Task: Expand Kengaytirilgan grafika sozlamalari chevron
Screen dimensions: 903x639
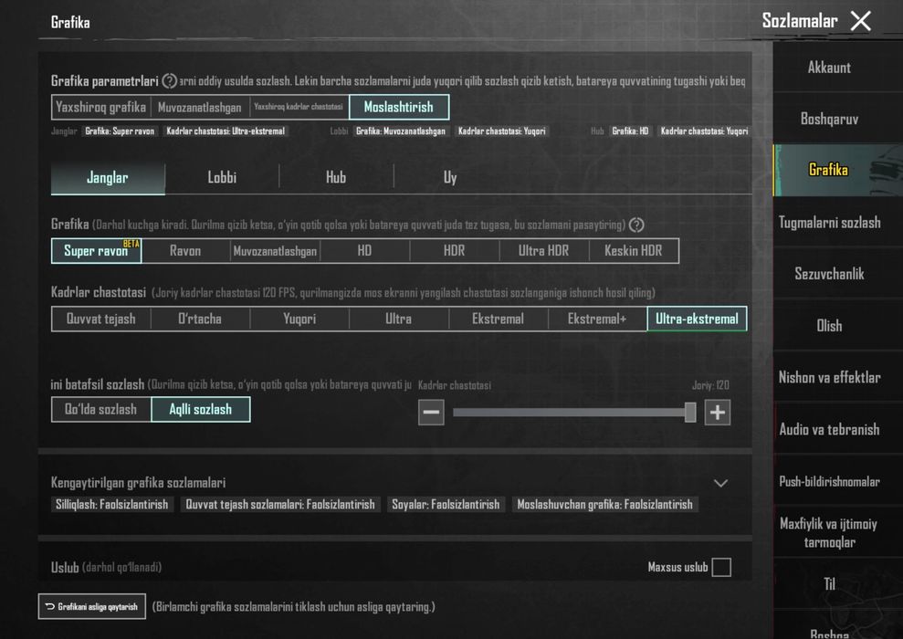Action: click(x=721, y=483)
